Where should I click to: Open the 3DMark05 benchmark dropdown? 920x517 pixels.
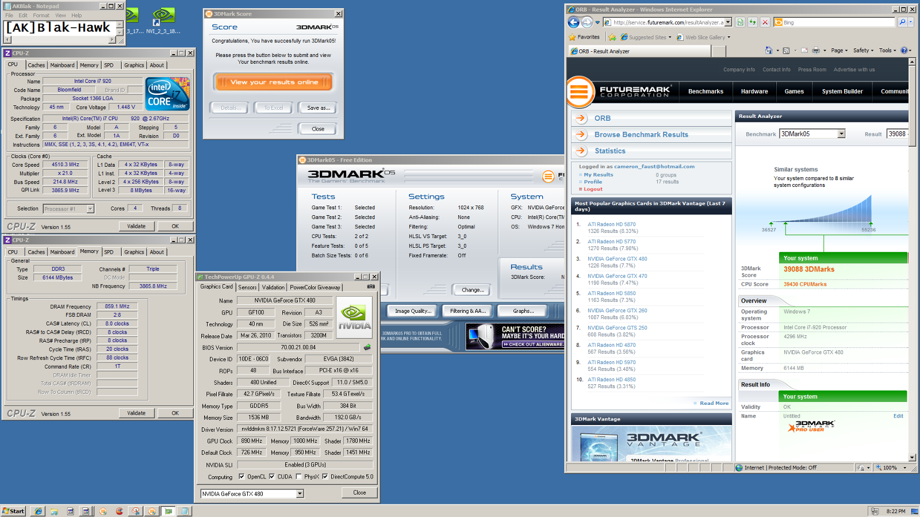[x=841, y=133]
